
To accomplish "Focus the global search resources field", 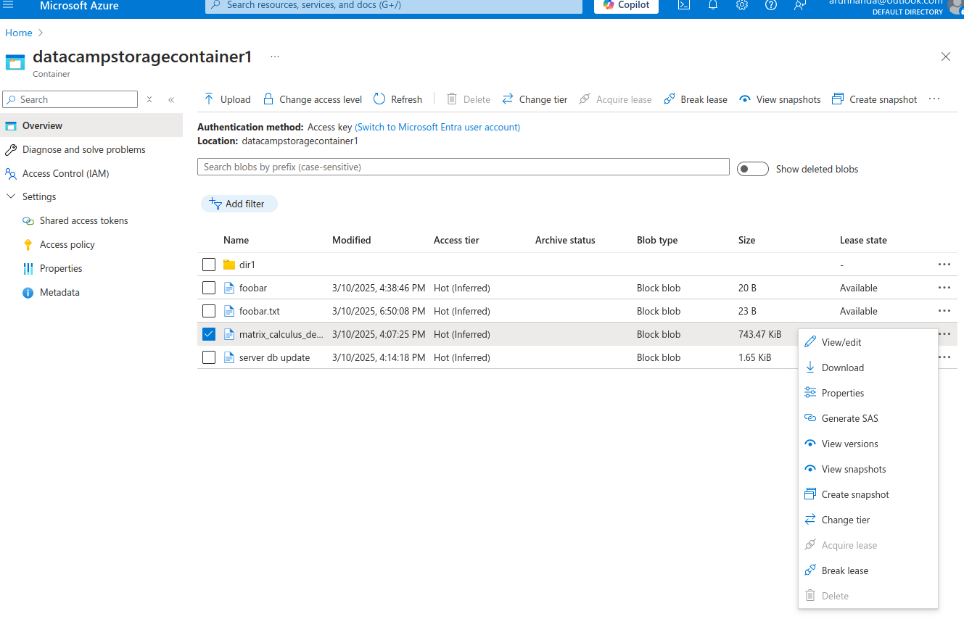I will 394,5.
